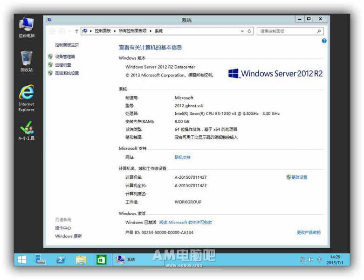Open 控制面板主页 in the sidebar

67,45
